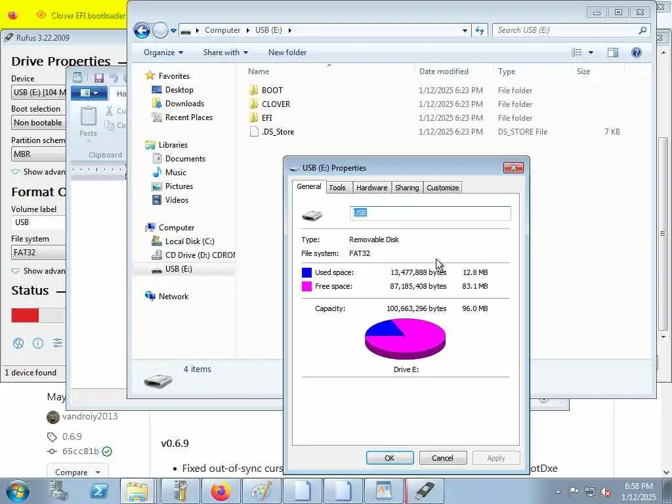
Task: Sort by Type column header
Action: click(507, 72)
